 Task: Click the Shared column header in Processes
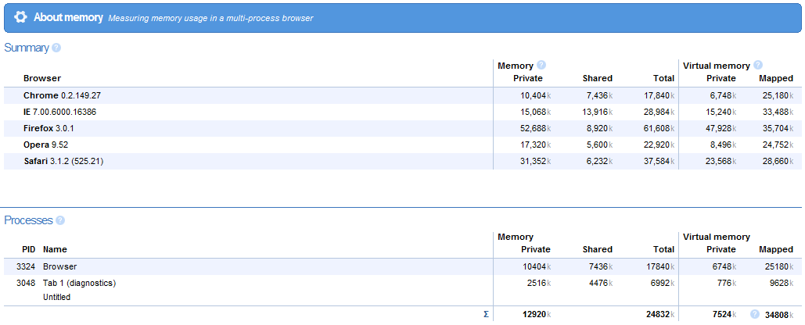597,249
